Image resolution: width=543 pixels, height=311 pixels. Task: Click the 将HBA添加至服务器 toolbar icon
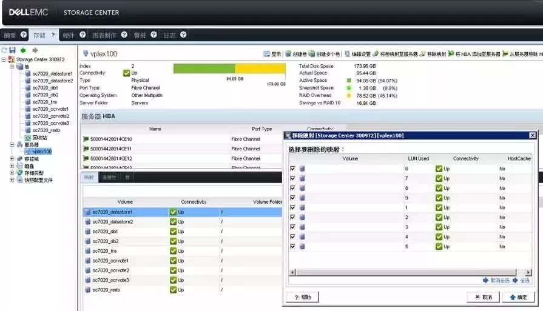pyautogui.click(x=451, y=53)
